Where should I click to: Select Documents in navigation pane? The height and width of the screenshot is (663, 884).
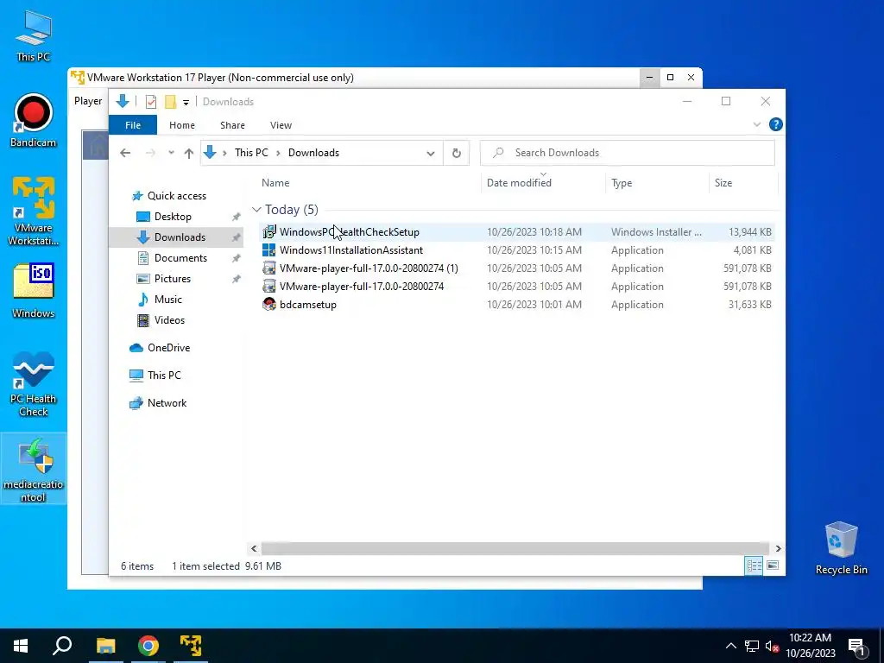180,258
